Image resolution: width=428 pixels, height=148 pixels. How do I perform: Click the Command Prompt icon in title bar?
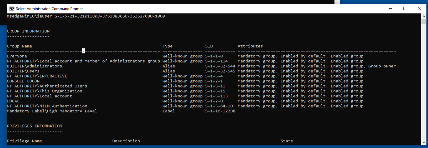tap(12, 9)
